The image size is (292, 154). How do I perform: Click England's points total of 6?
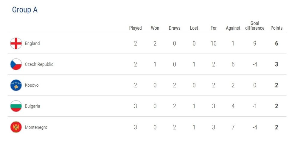click(x=277, y=43)
